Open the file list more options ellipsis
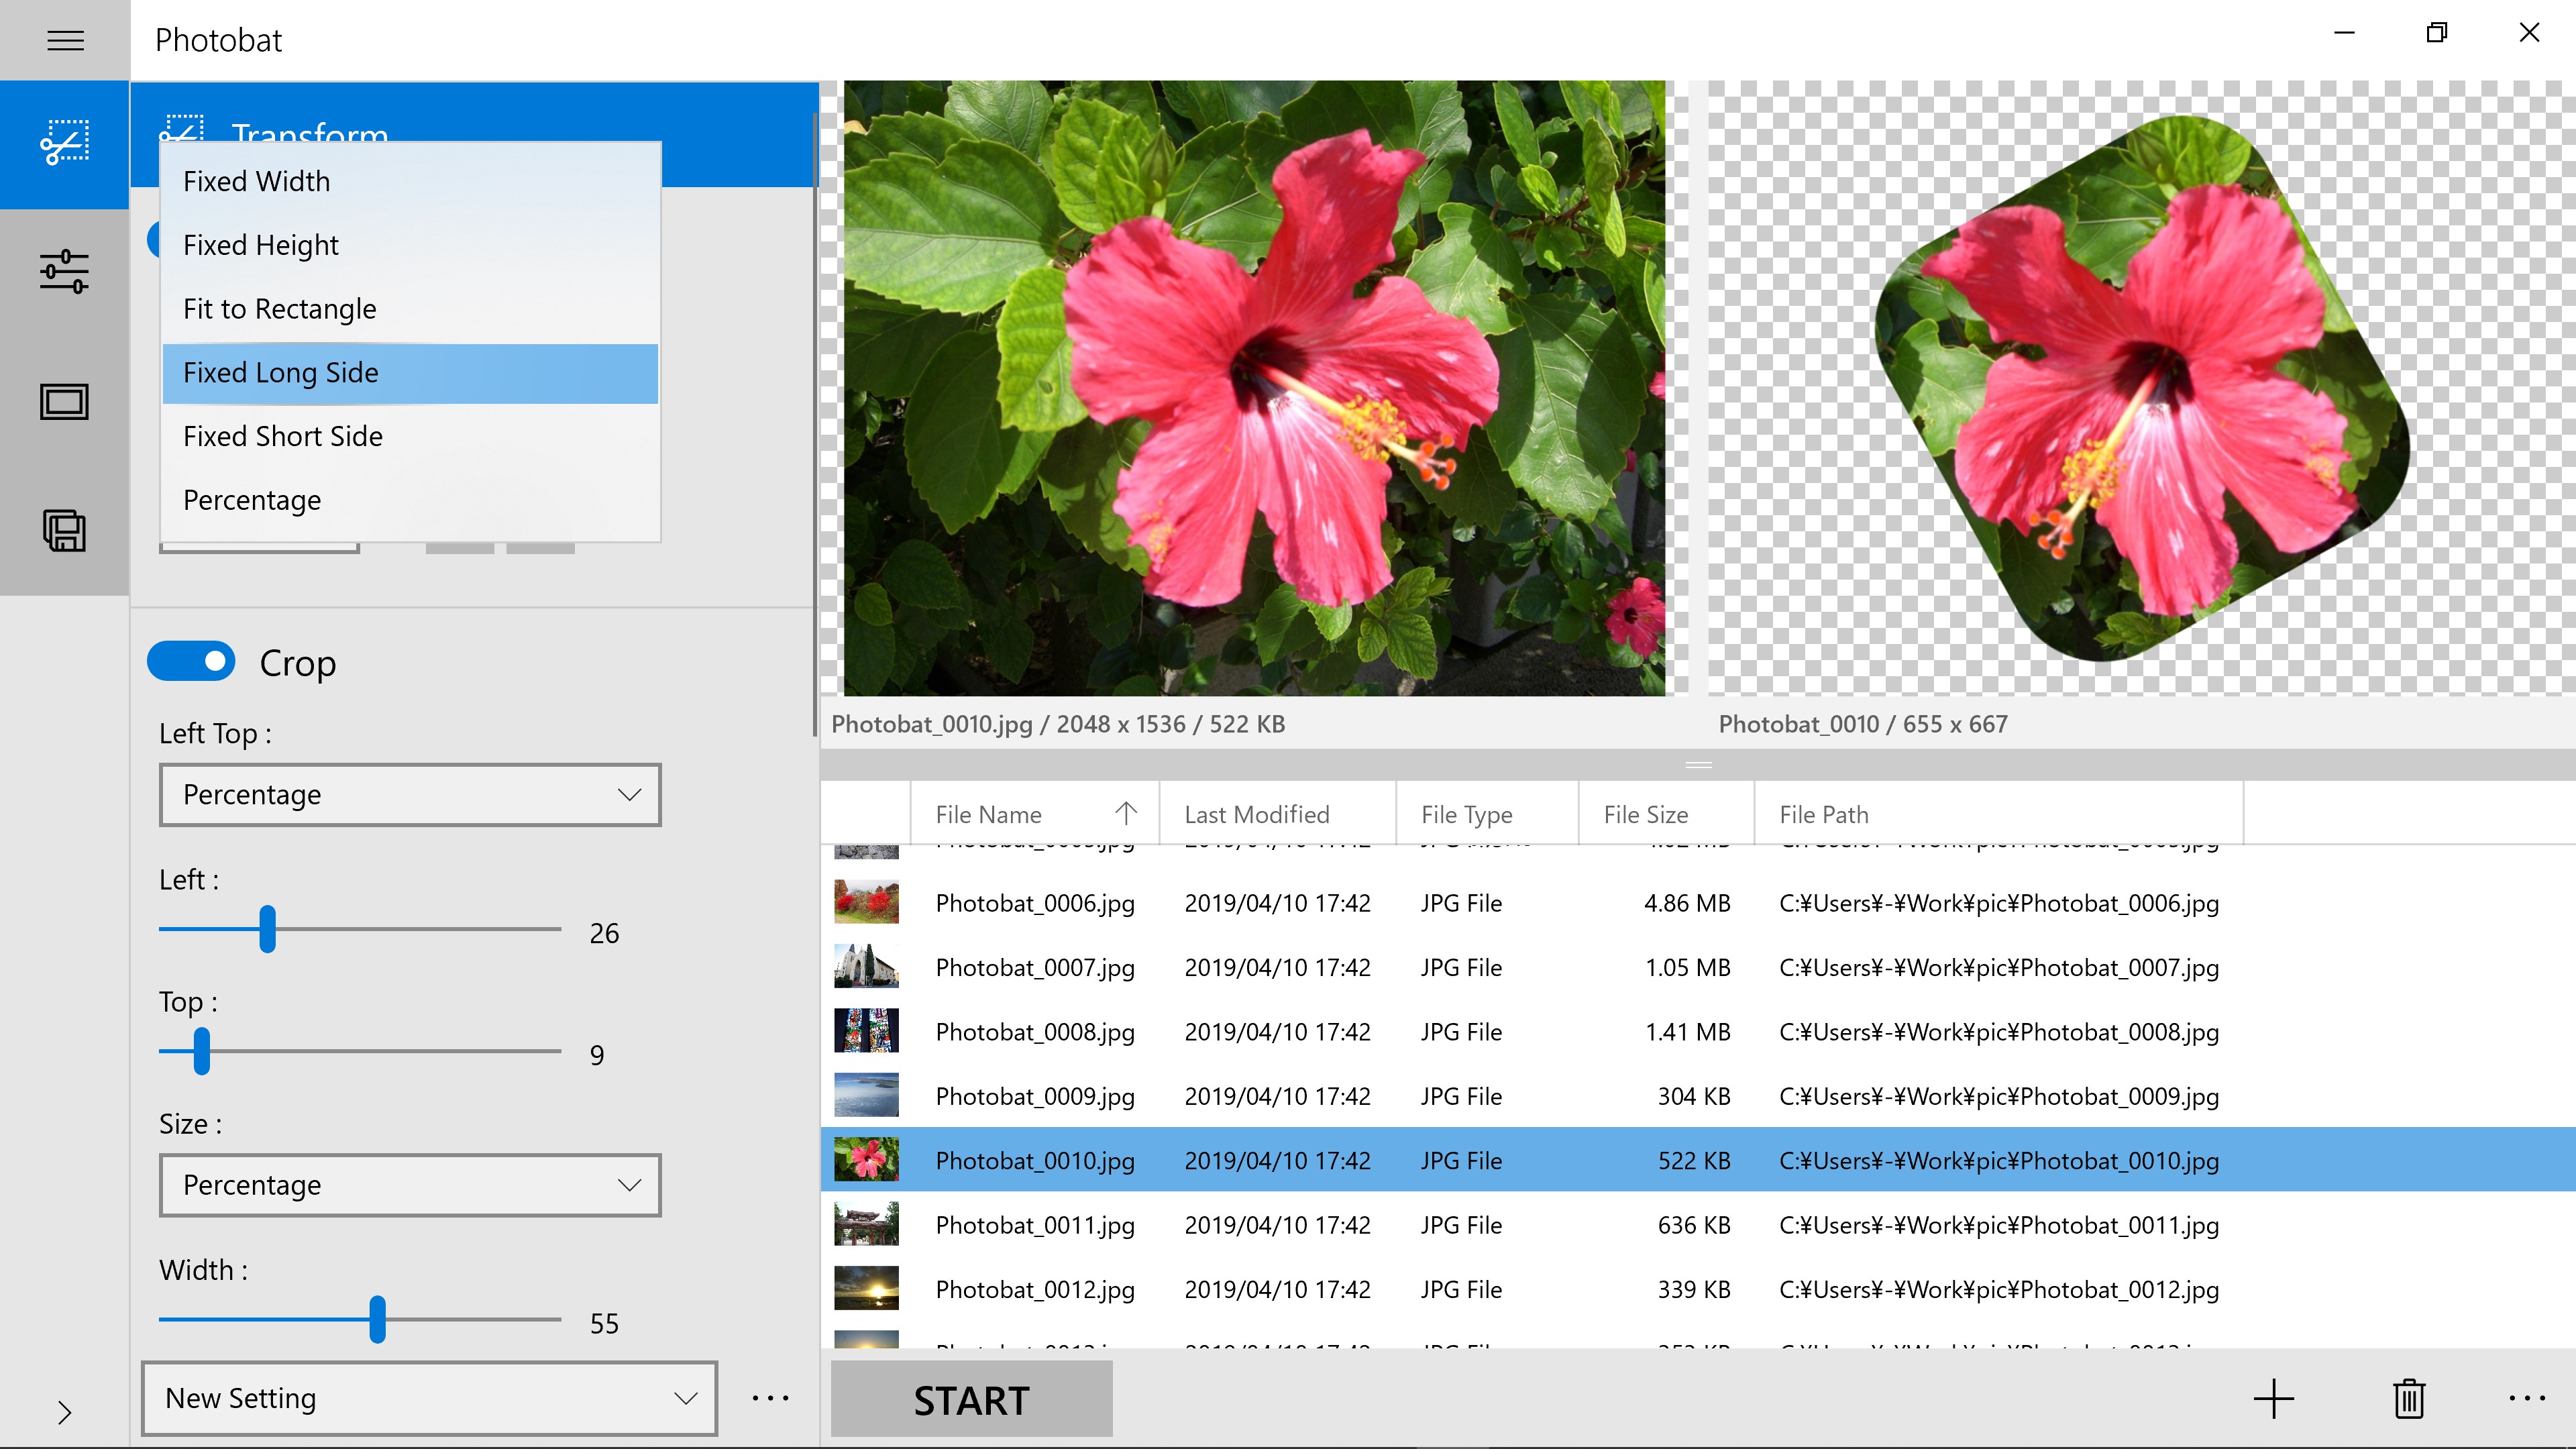 2526,1398
